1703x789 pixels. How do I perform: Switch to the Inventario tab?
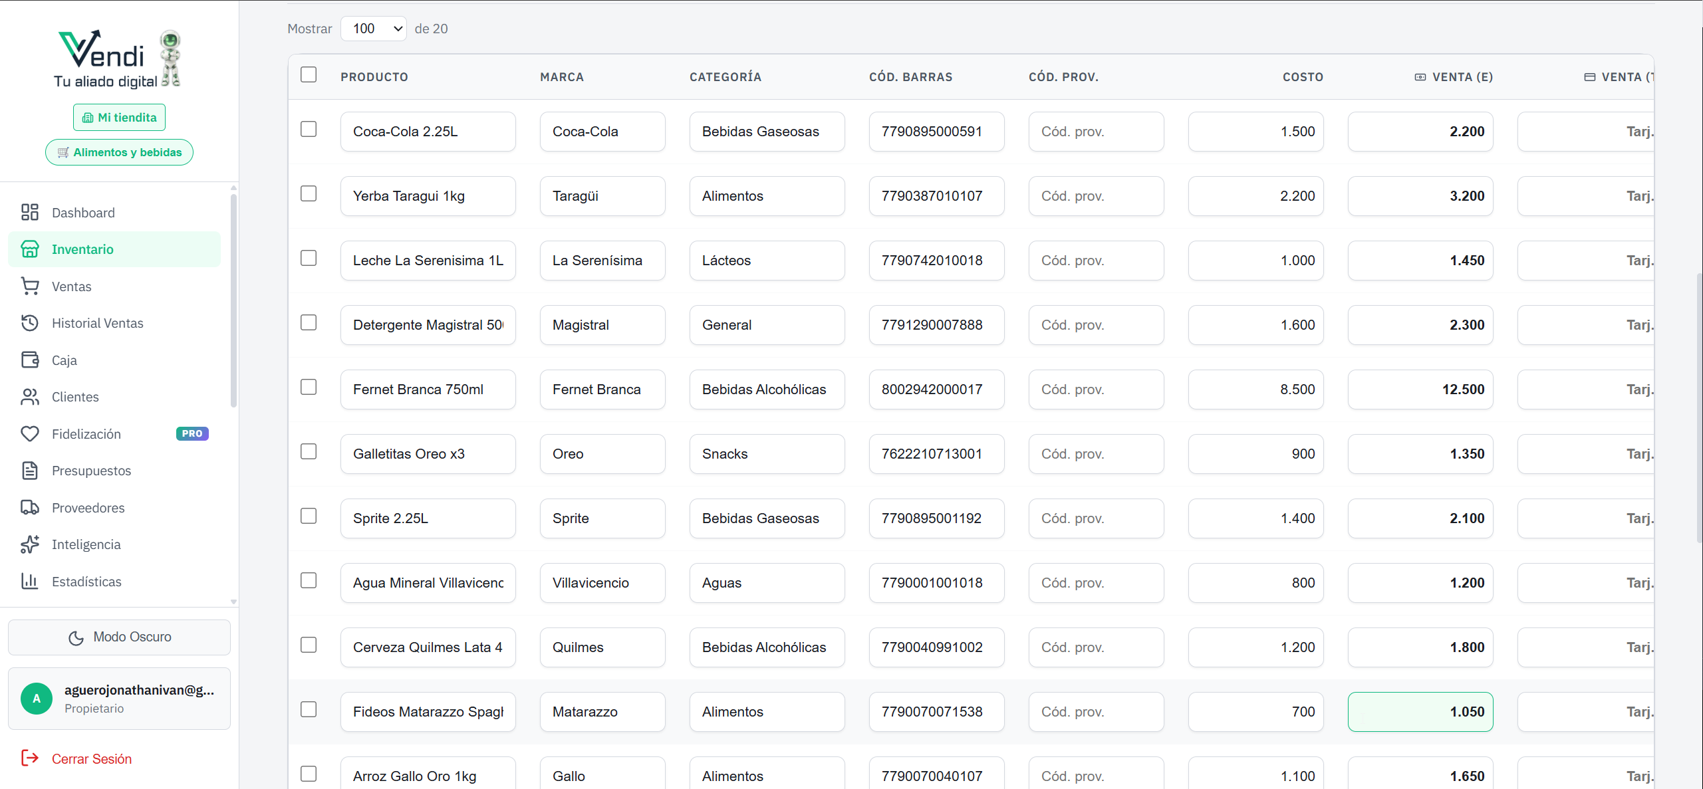(x=82, y=249)
